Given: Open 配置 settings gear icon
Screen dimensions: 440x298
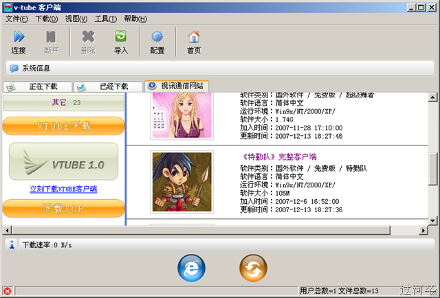Looking at the screenshot, I should [157, 36].
